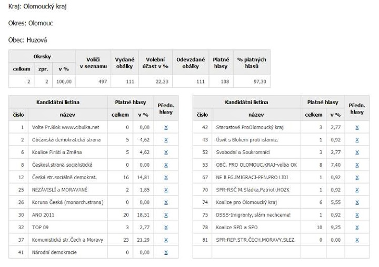The width and height of the screenshot is (379, 267).
Task: Open X link for OBČ. PRO OLOMOUC.KRAJ-volba OK
Action: tap(357, 165)
